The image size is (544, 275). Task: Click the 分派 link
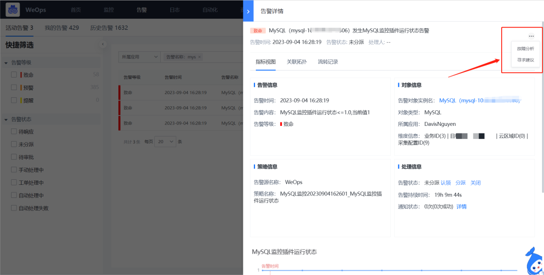(x=460, y=183)
